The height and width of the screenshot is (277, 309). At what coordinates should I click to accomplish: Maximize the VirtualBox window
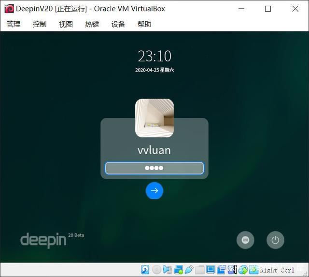[x=268, y=9]
